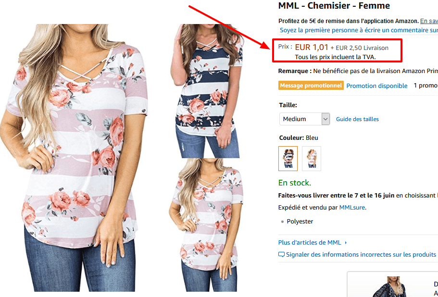Select the Bleu striped color swatch
This screenshot has height=297, width=438.
point(288,158)
